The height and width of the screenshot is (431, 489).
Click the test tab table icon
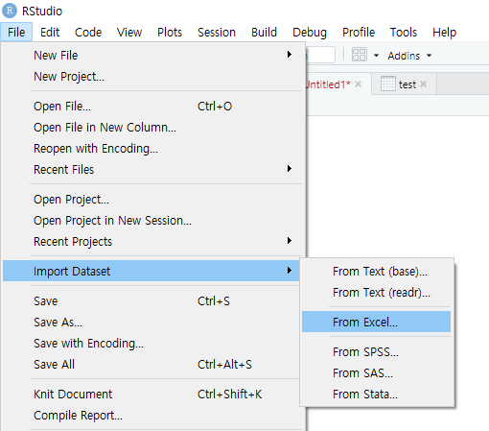point(388,84)
